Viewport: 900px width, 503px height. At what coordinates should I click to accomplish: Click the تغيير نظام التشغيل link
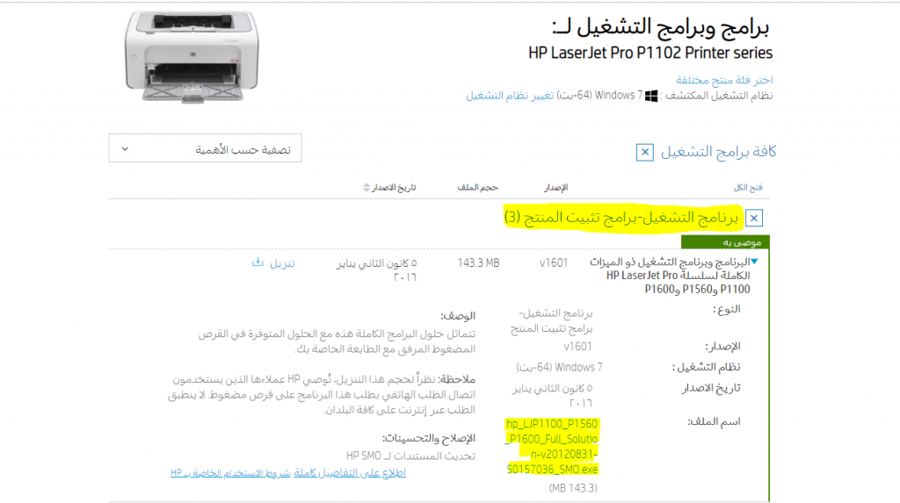click(510, 95)
